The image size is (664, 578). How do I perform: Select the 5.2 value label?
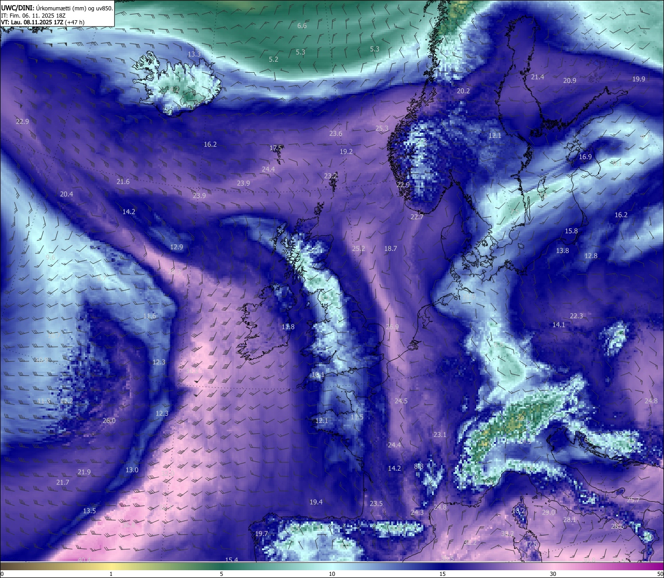[x=273, y=59]
